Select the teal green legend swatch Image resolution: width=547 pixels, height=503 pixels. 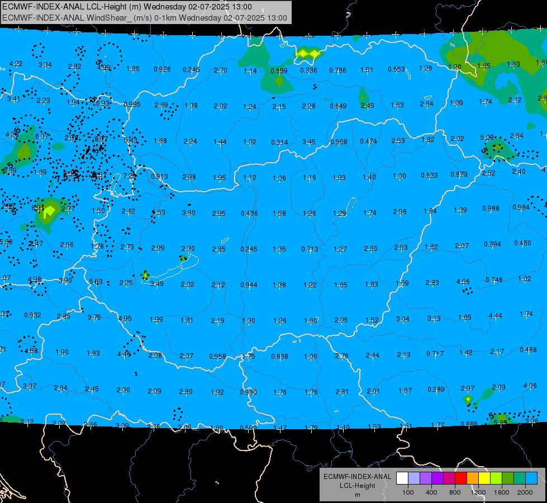[x=520, y=478]
